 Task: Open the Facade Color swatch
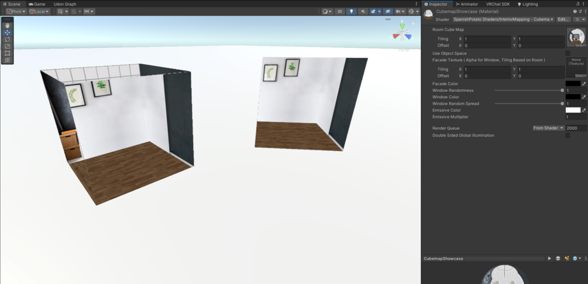tap(573, 84)
